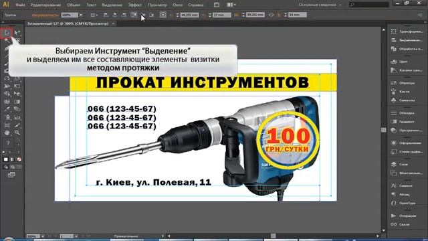Open the Файл menu
Viewport: 428px width, 241px height.
(x=20, y=5)
